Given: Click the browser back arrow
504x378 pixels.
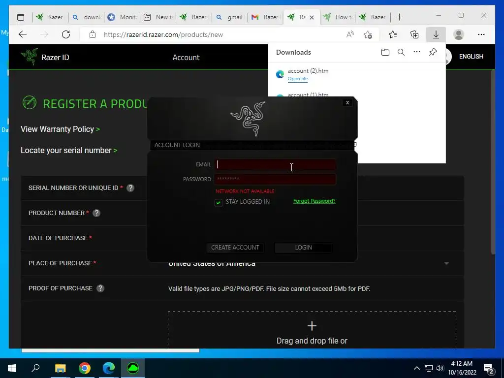Looking at the screenshot, I should pyautogui.click(x=23, y=34).
